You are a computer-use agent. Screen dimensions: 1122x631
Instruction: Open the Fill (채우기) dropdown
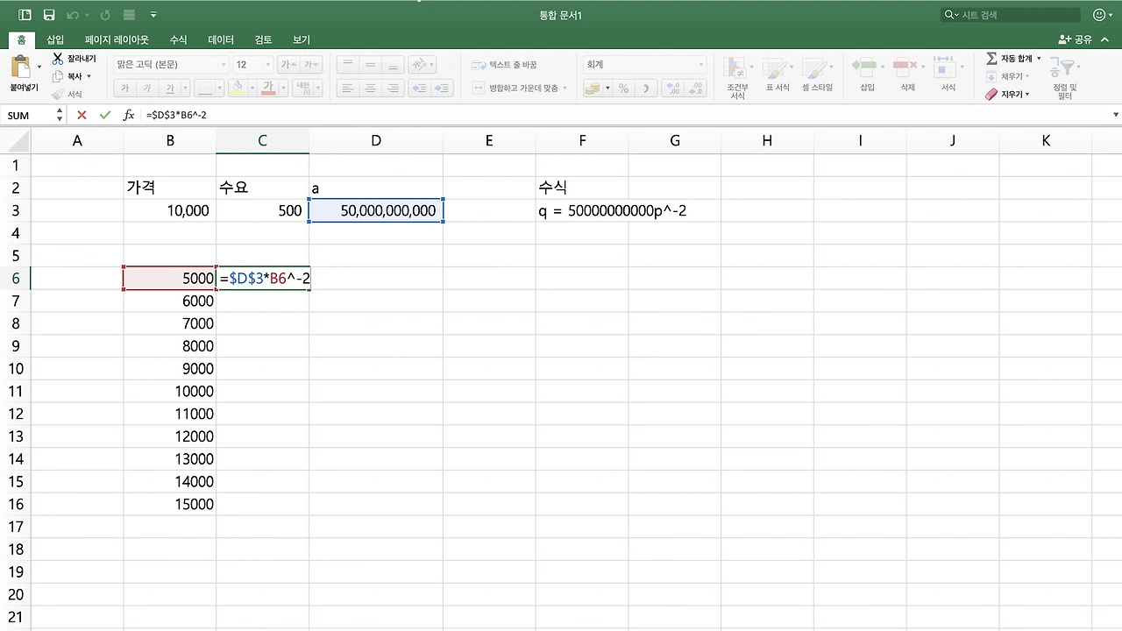click(x=1007, y=76)
